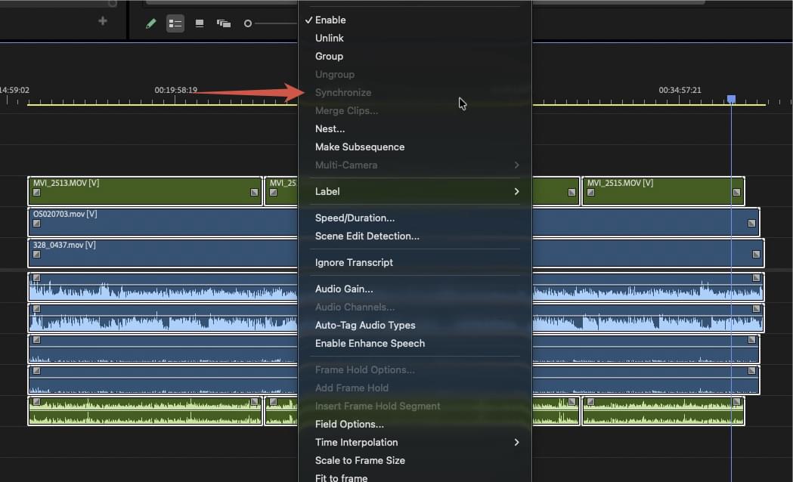Image resolution: width=793 pixels, height=482 pixels.
Task: Adjust the thumbnail zoom slider handle
Action: 248,23
